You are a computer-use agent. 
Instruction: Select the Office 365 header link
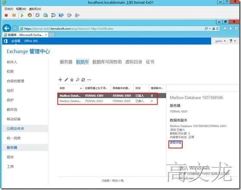pyautogui.click(x=31, y=41)
